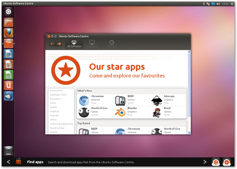Open the messaging envelope indicator
237x169 pixels.
213,4
